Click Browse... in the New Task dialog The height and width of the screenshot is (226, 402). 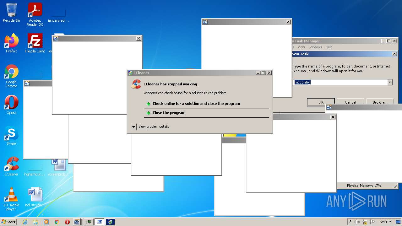click(380, 102)
